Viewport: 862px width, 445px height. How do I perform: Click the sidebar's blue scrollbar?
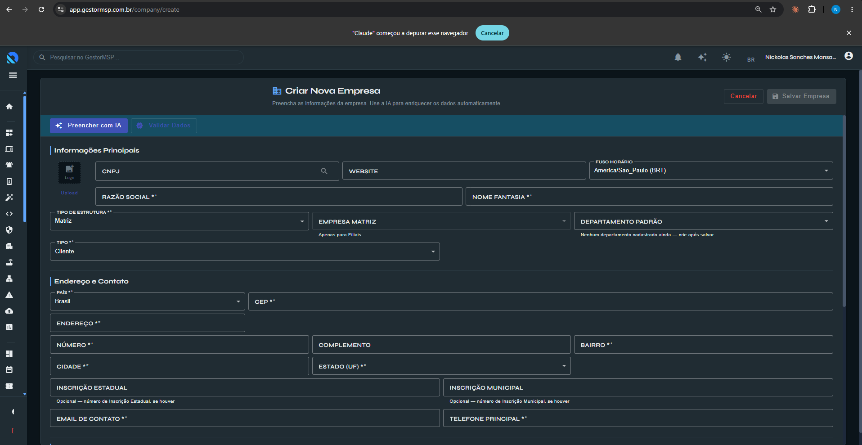point(24,159)
